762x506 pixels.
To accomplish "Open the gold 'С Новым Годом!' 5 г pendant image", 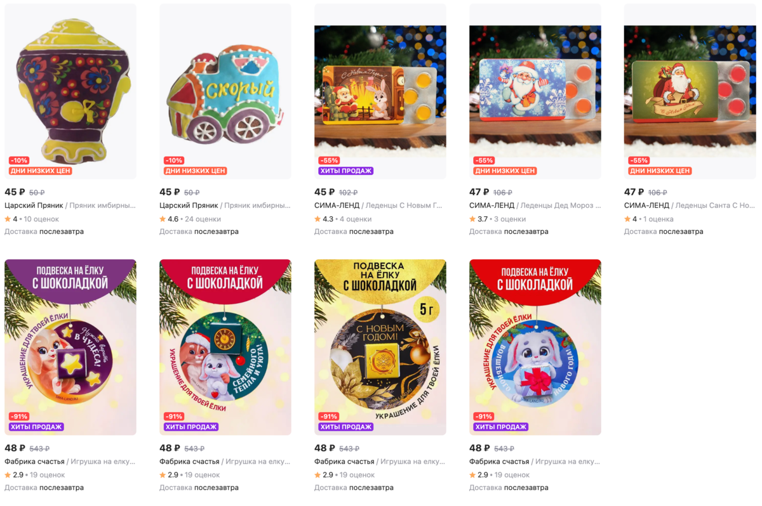I will 380,347.
